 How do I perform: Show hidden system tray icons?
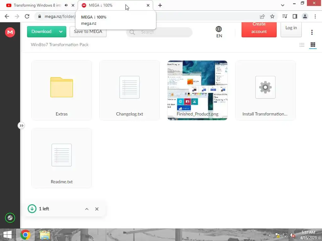(269, 235)
